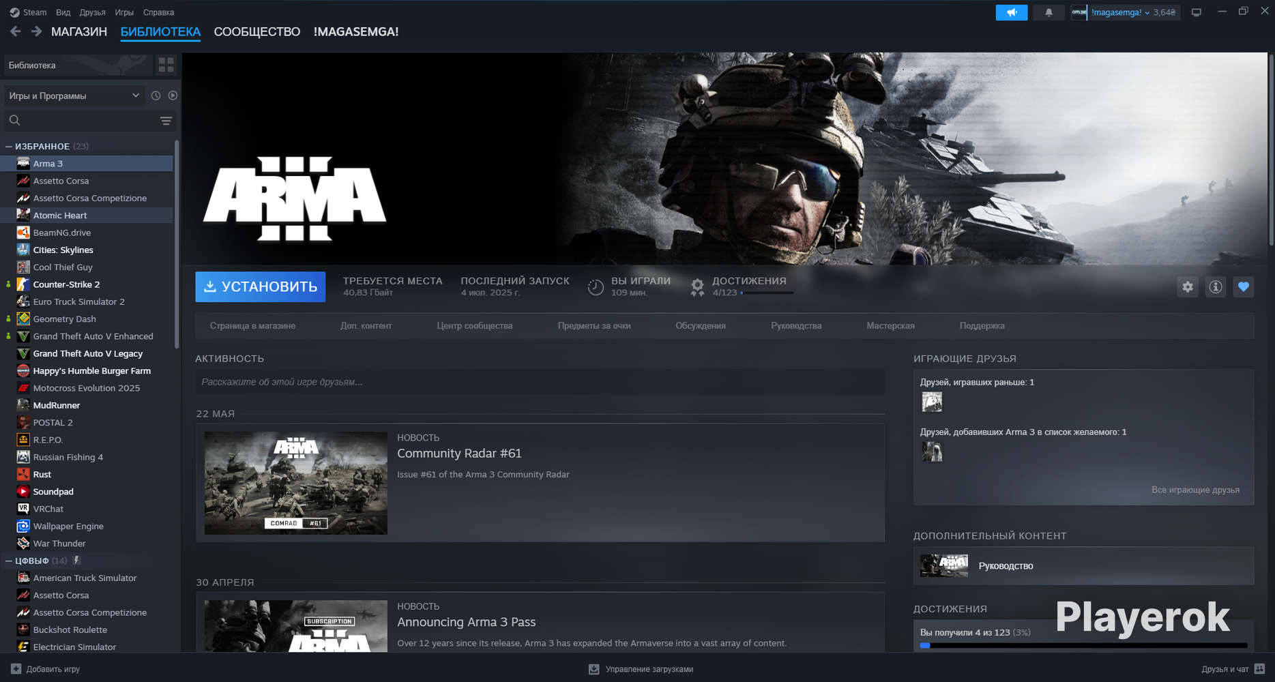Sort library by recent activity clock icon
1275x682 pixels.
(x=156, y=95)
